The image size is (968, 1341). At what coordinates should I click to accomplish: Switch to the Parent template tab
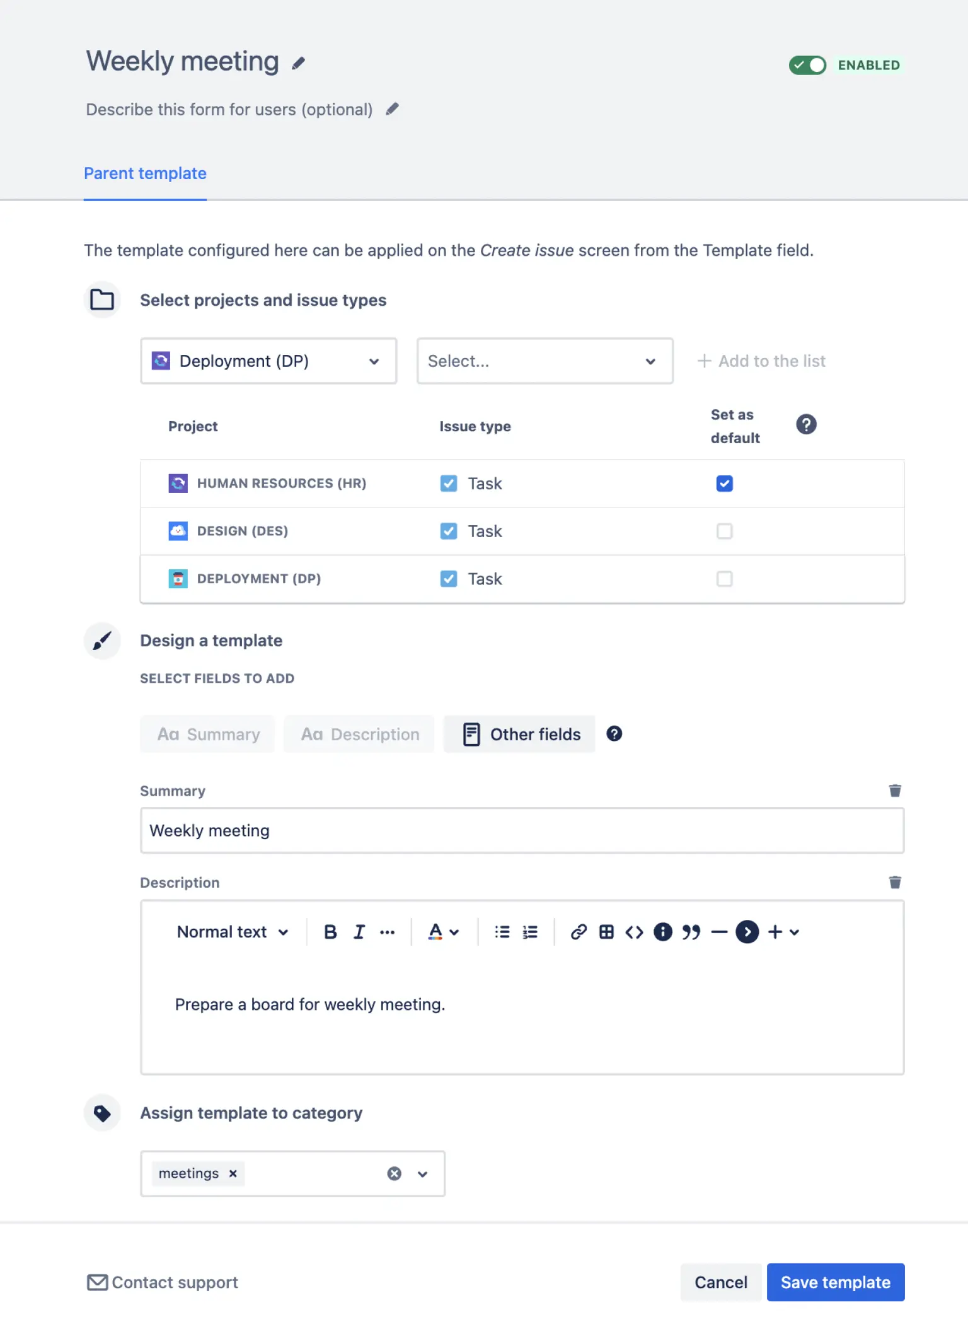click(x=145, y=173)
